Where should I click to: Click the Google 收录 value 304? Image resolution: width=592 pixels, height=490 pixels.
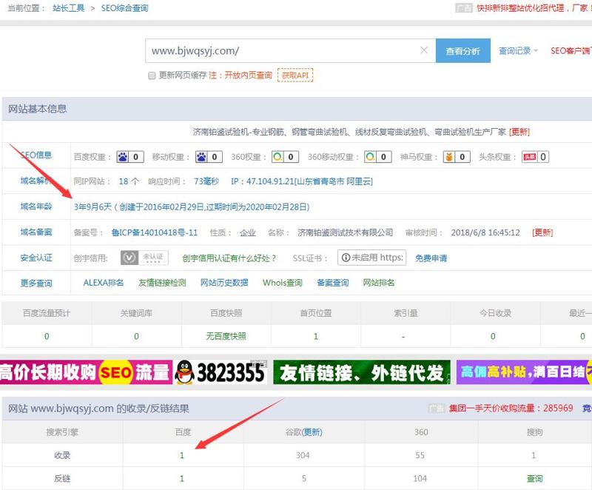click(303, 455)
